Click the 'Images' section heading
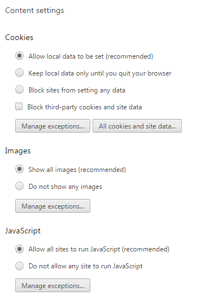The width and height of the screenshot is (219, 305). coord(17,151)
